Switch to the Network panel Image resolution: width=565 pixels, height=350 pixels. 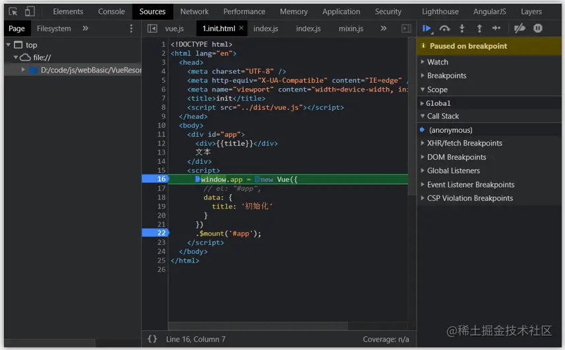pos(194,11)
